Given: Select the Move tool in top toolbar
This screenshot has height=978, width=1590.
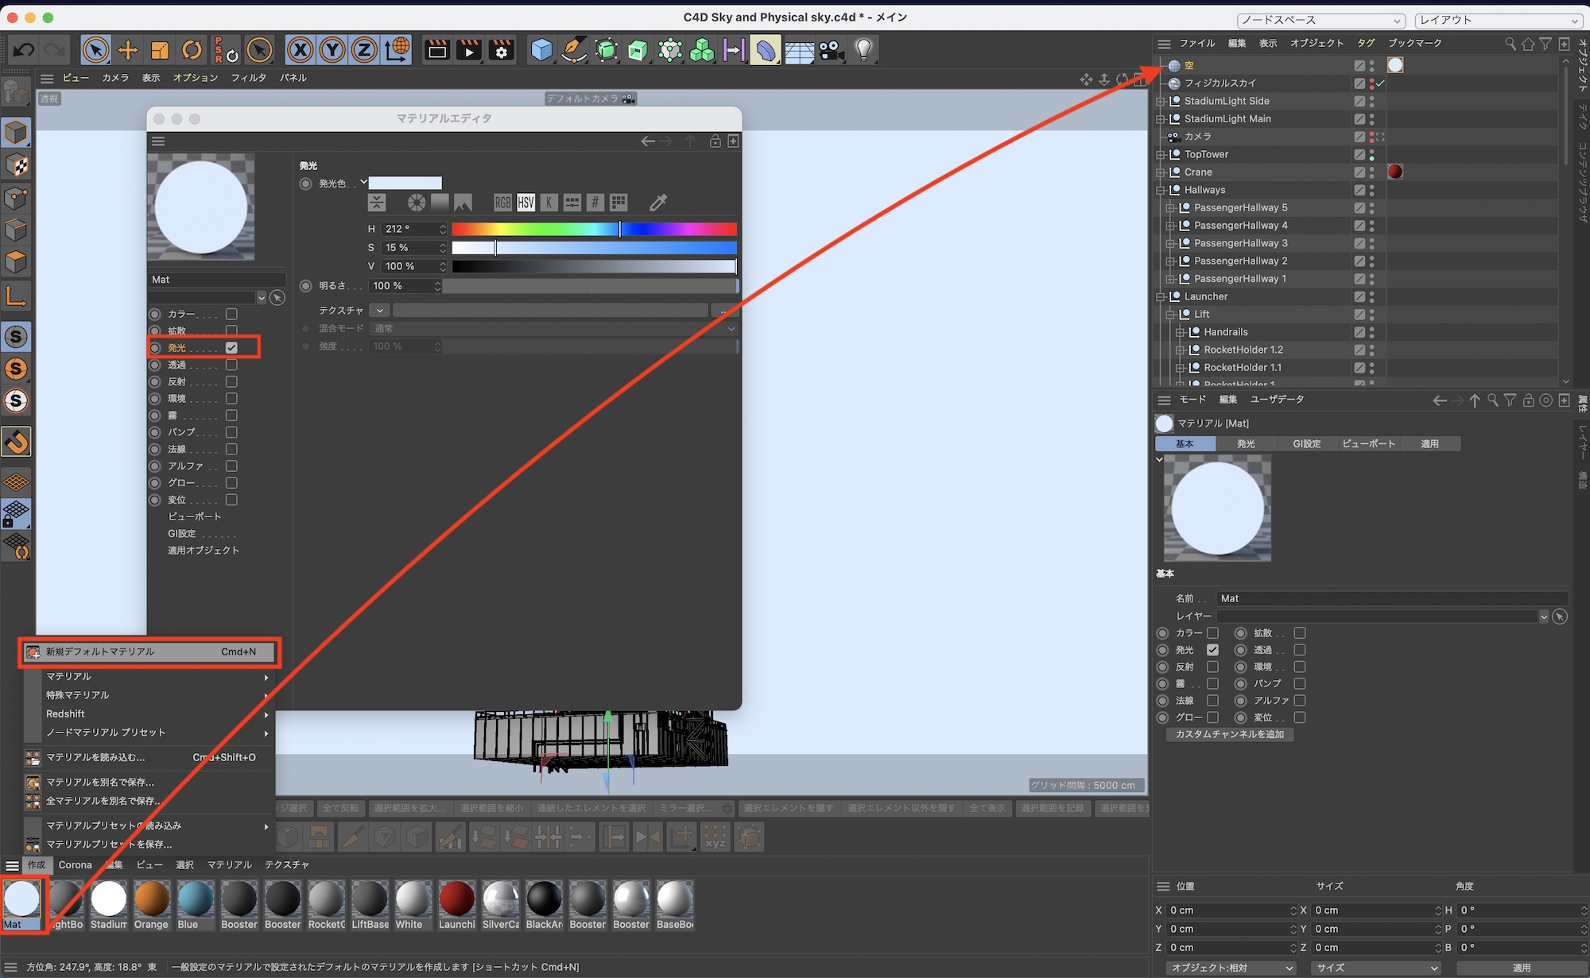Looking at the screenshot, I should (127, 51).
